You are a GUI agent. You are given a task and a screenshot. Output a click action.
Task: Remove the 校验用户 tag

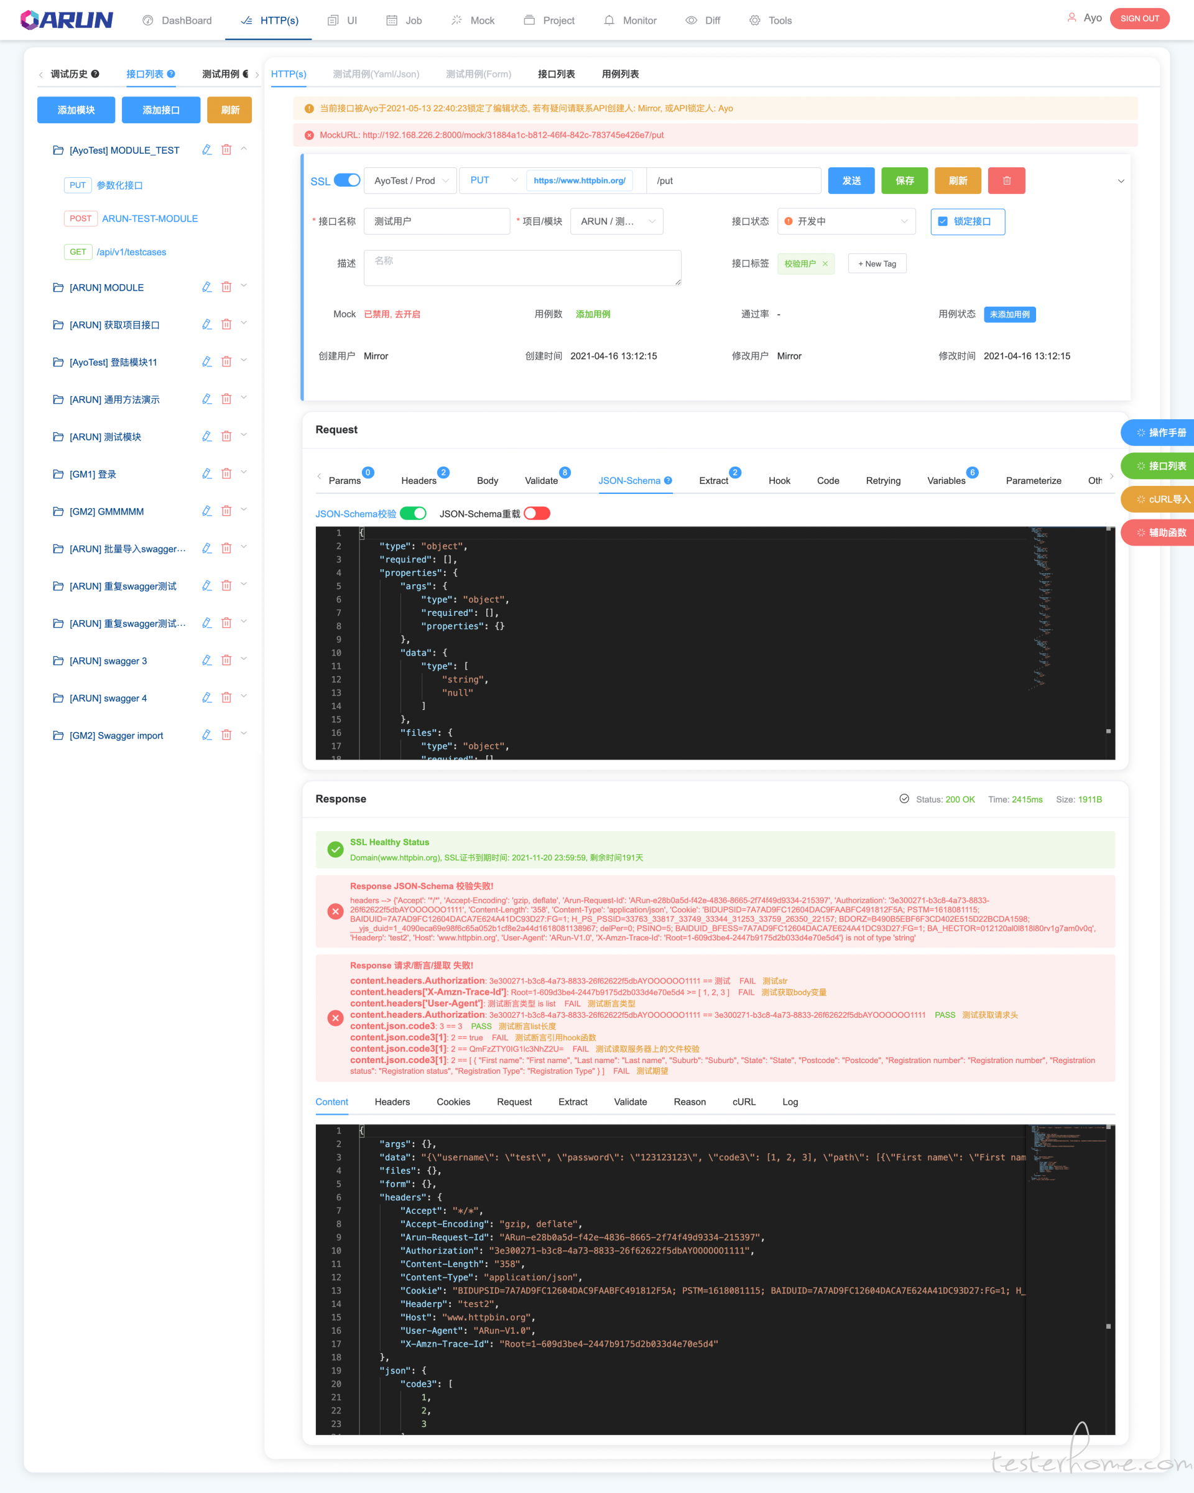click(x=825, y=264)
